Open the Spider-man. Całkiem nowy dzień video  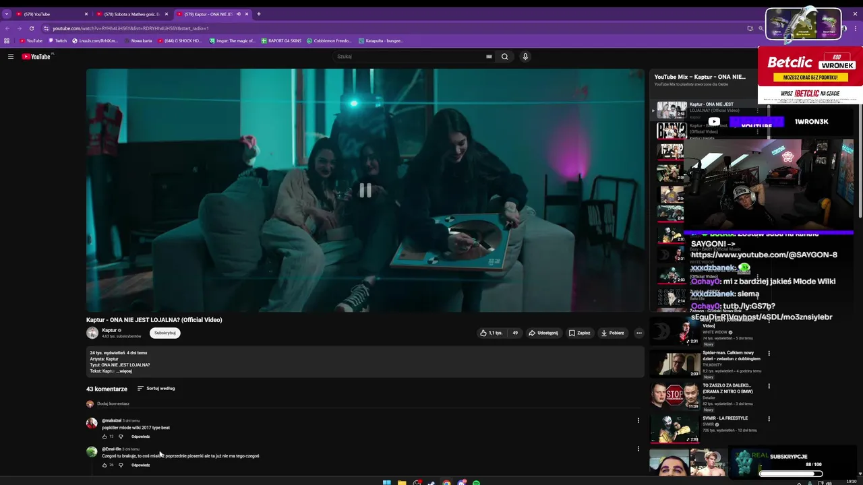click(x=674, y=364)
